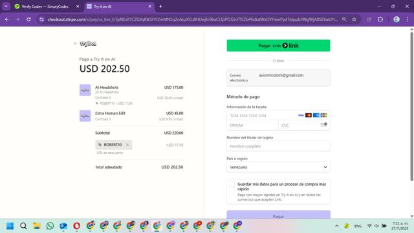Open the clock and date 27/7/2025

(400, 226)
